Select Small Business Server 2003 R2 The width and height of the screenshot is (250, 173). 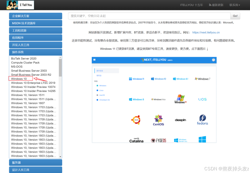tap(31, 75)
